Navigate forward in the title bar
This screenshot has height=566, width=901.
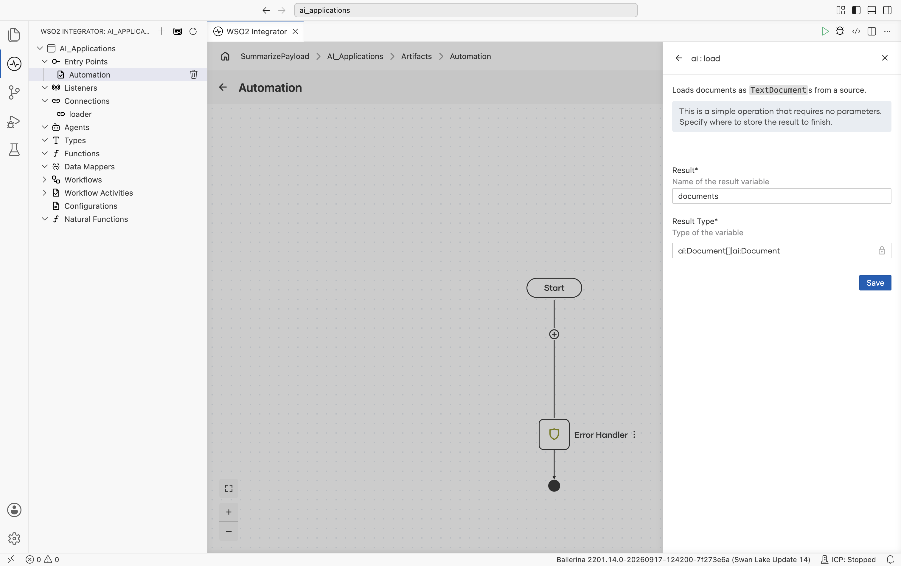pos(282,10)
